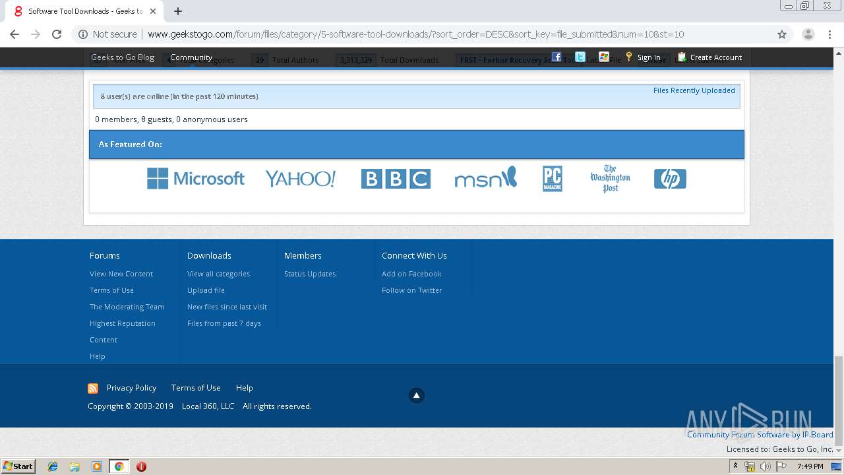Bookmark this page with the star icon
The width and height of the screenshot is (844, 475).
point(782,34)
